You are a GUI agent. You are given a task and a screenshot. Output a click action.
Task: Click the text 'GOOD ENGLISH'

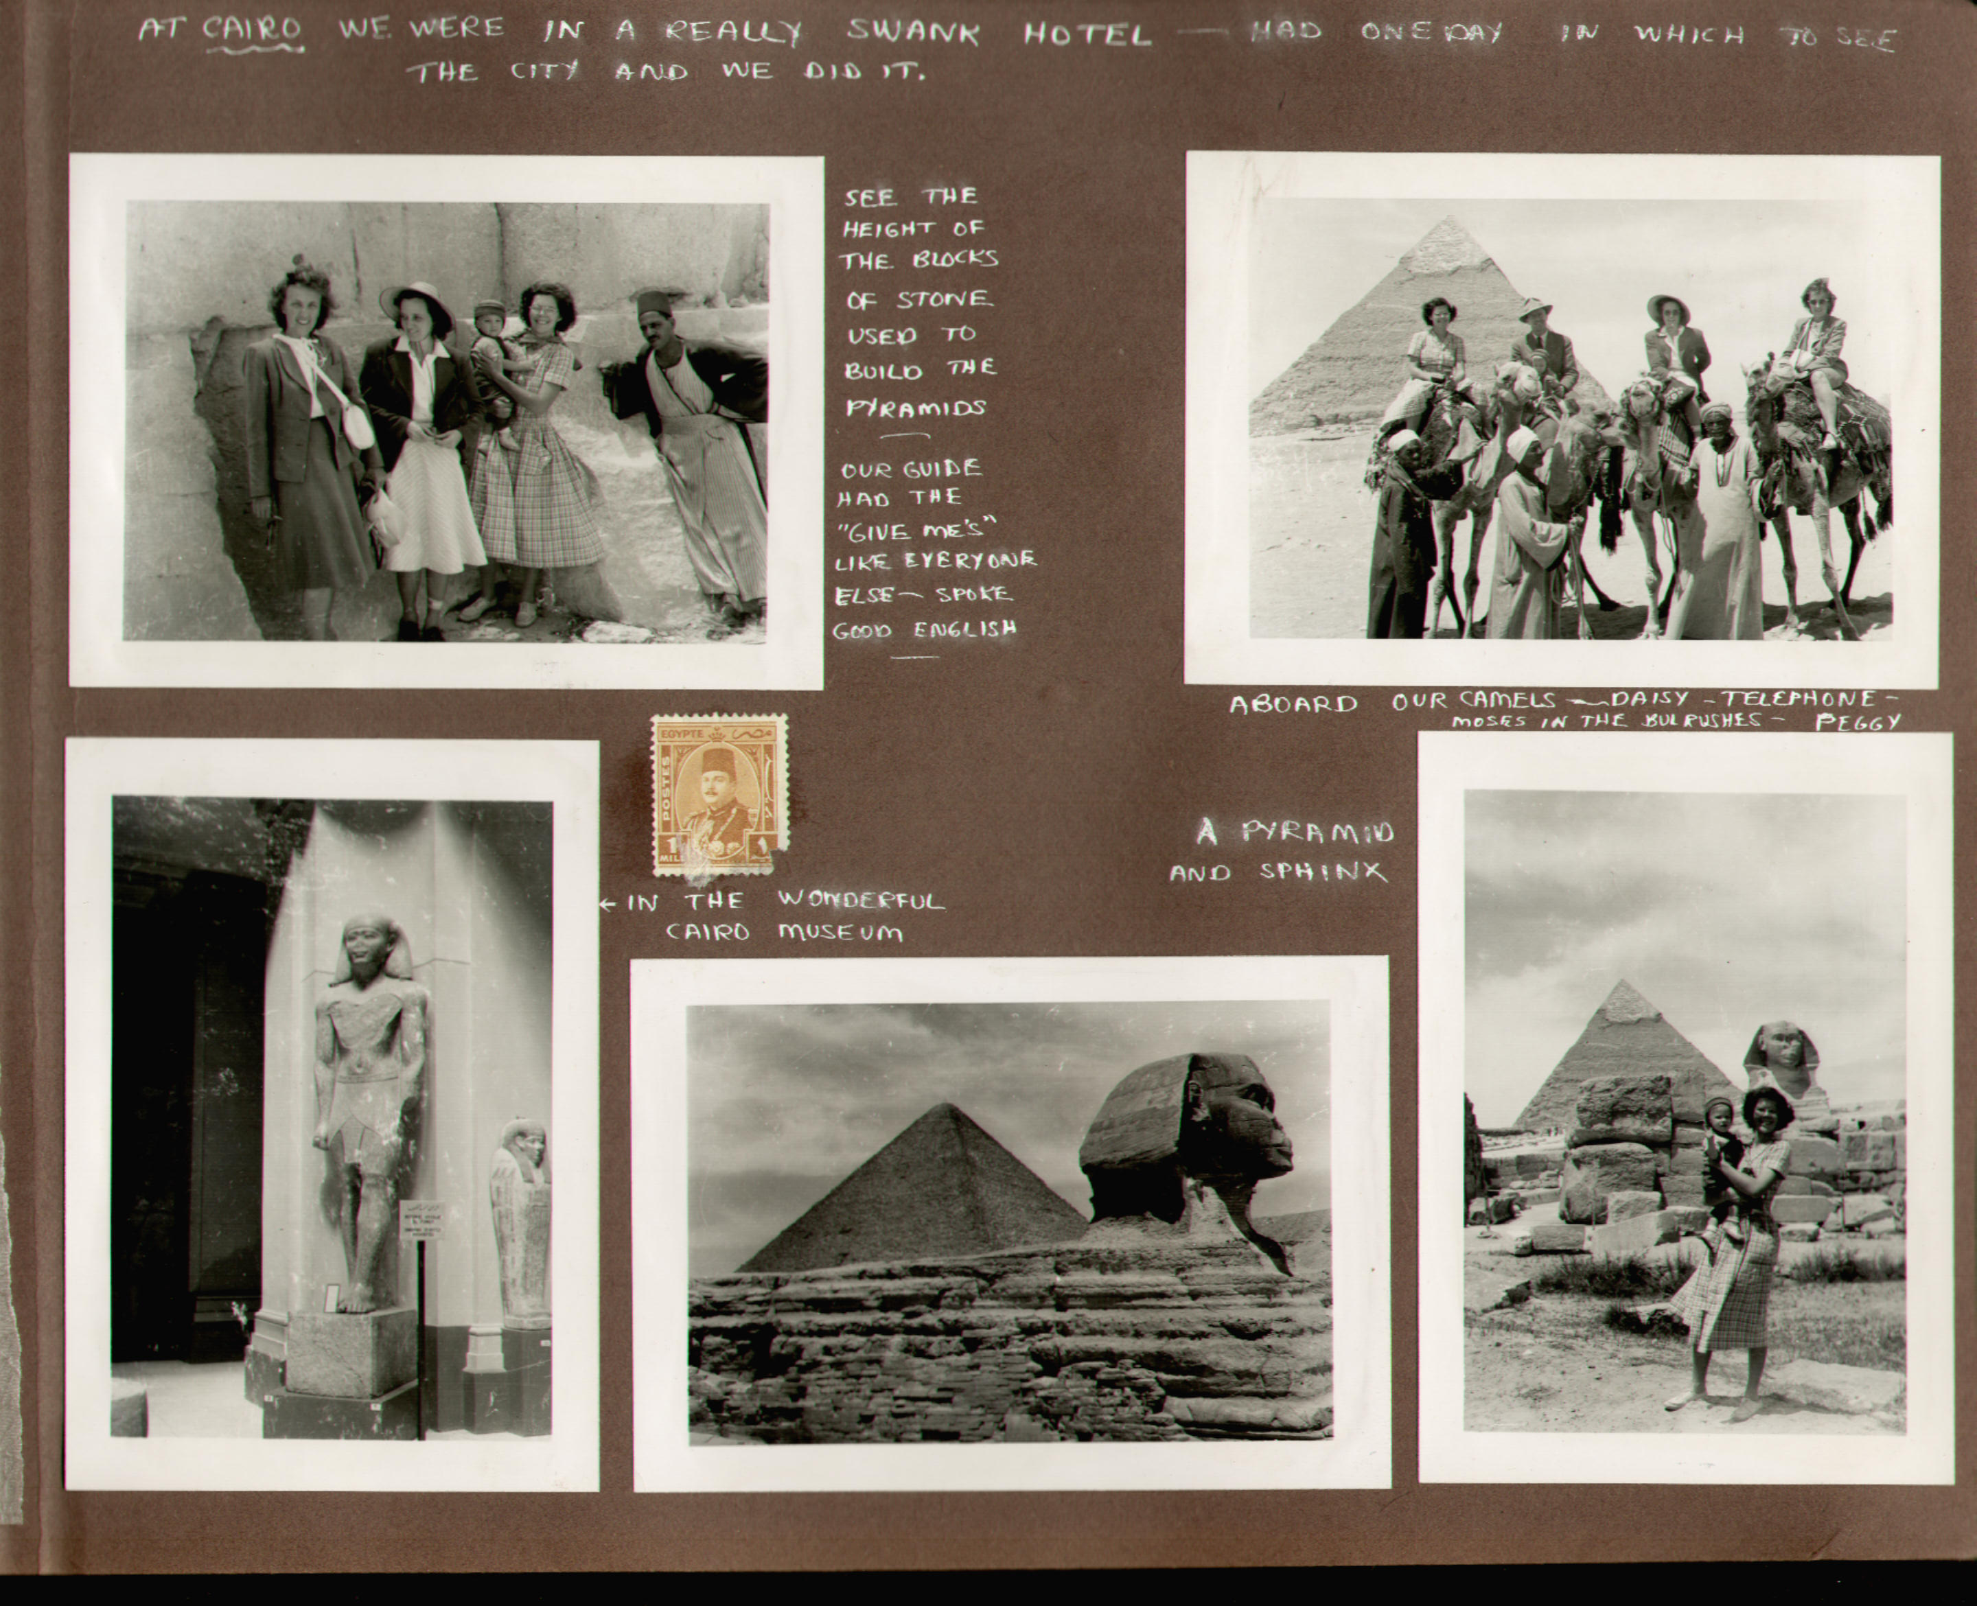click(x=925, y=630)
